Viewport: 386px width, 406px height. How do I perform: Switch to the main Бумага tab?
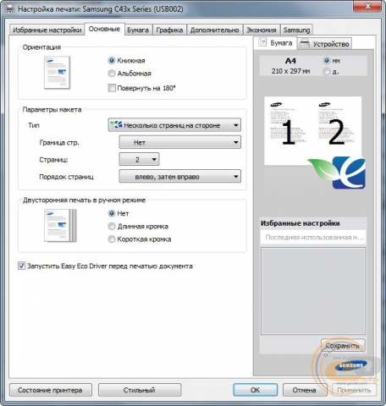tap(138, 30)
